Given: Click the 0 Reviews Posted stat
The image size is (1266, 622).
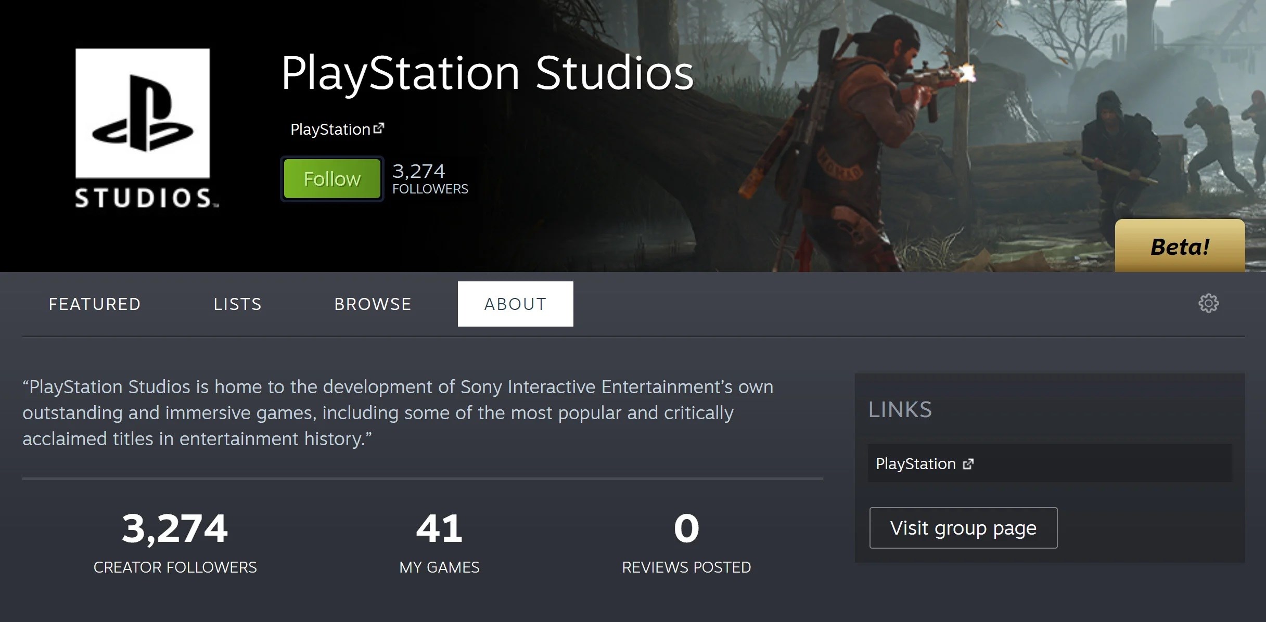Looking at the screenshot, I should click(x=686, y=543).
